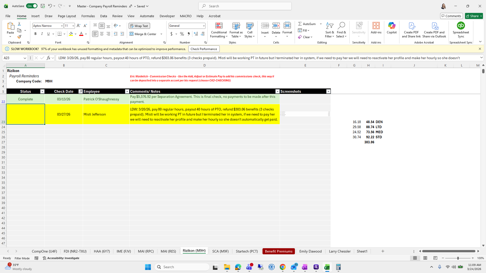The width and height of the screenshot is (486, 273).
Task: Click the Name Box showing A23
Action: click(13, 58)
